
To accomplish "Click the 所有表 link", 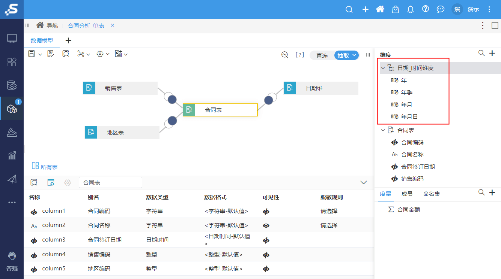I will point(49,167).
